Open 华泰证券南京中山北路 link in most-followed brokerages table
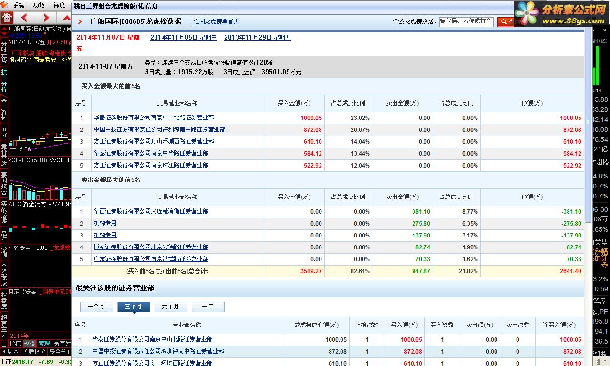 [152, 339]
